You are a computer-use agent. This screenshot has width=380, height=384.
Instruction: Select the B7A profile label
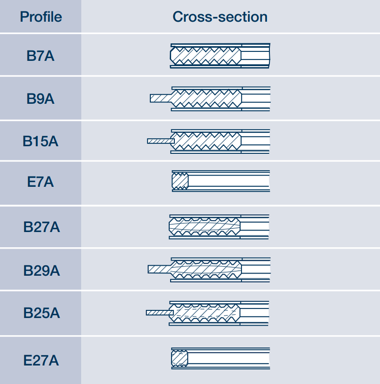click(x=40, y=56)
